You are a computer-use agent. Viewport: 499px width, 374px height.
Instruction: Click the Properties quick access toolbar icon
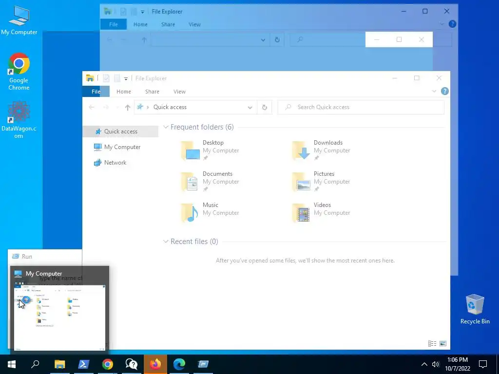106,78
